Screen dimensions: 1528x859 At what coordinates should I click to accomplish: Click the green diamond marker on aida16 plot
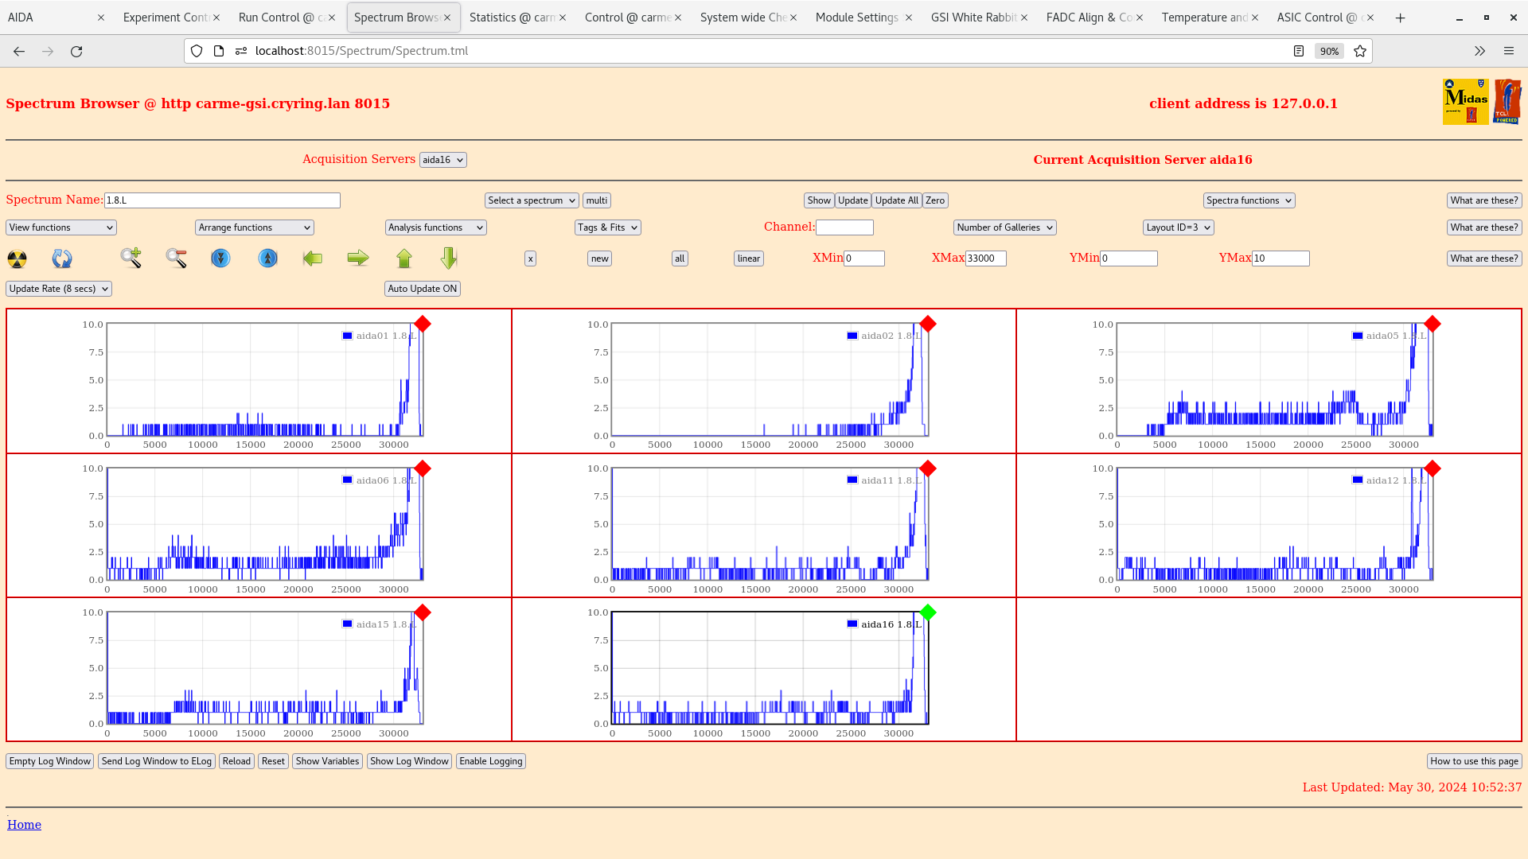coord(928,612)
